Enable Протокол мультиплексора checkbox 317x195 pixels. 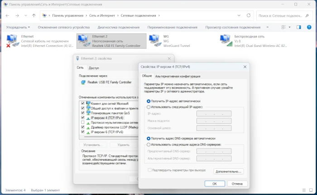[x=82, y=122]
